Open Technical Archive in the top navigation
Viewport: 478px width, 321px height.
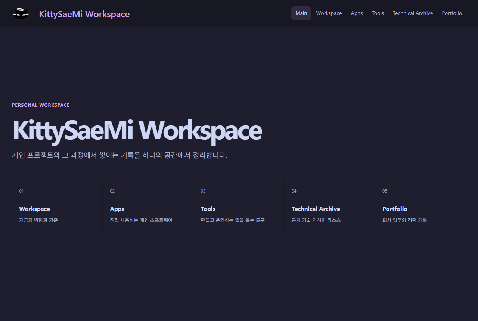click(x=413, y=13)
